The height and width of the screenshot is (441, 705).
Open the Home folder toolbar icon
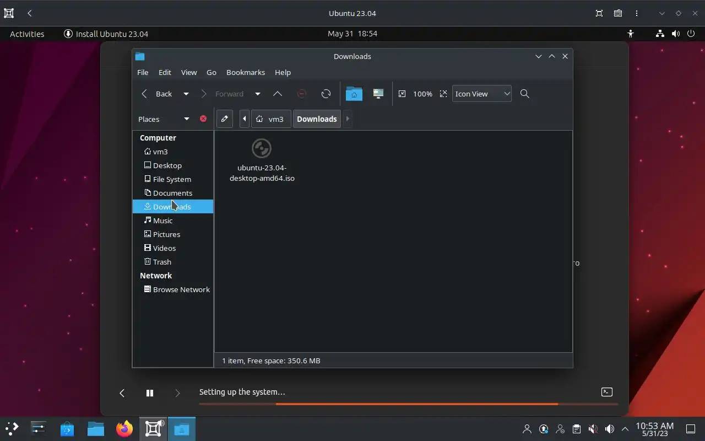pyautogui.click(x=354, y=94)
